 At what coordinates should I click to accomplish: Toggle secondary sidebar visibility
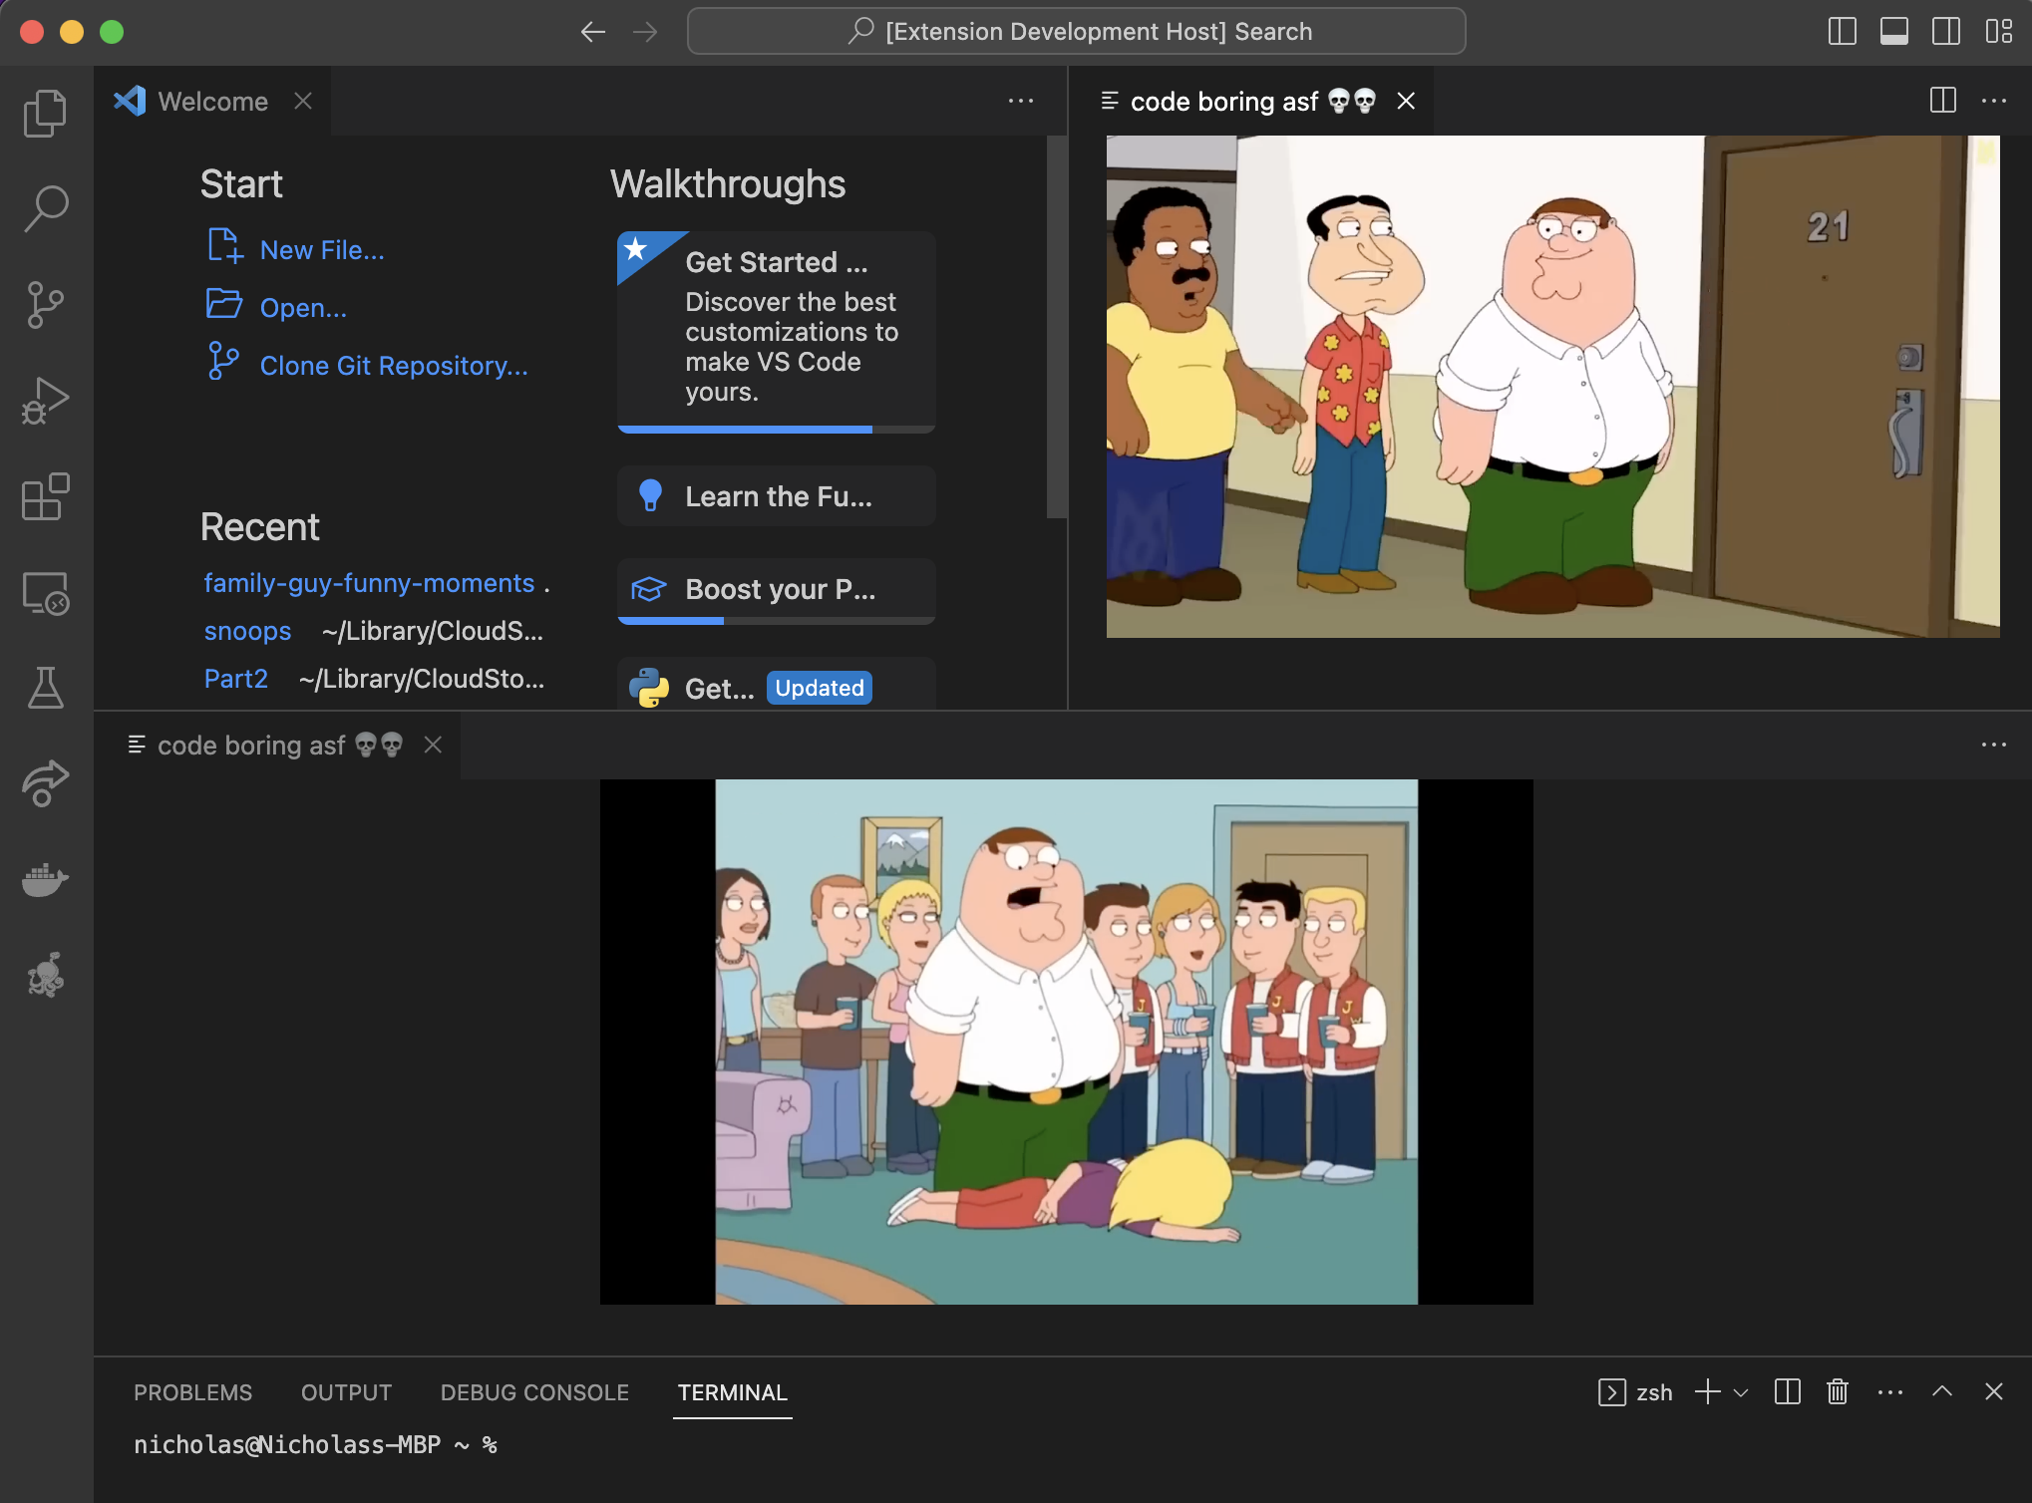click(x=1945, y=31)
